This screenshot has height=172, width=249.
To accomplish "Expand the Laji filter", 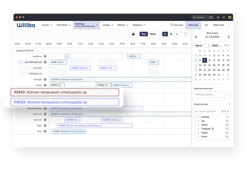I will 198,121.
